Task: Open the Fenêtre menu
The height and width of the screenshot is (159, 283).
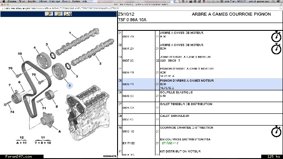Action: (x=76, y=1)
